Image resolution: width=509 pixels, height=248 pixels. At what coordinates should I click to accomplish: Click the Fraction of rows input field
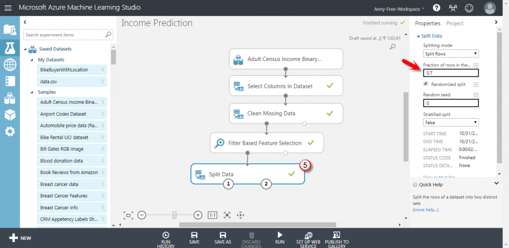pos(450,73)
